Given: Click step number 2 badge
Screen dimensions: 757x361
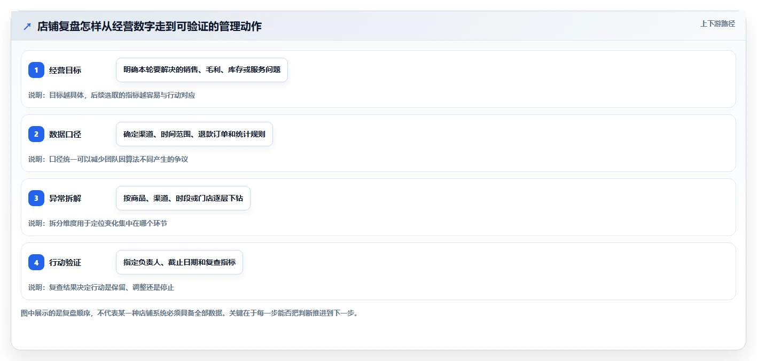Looking at the screenshot, I should coord(36,134).
